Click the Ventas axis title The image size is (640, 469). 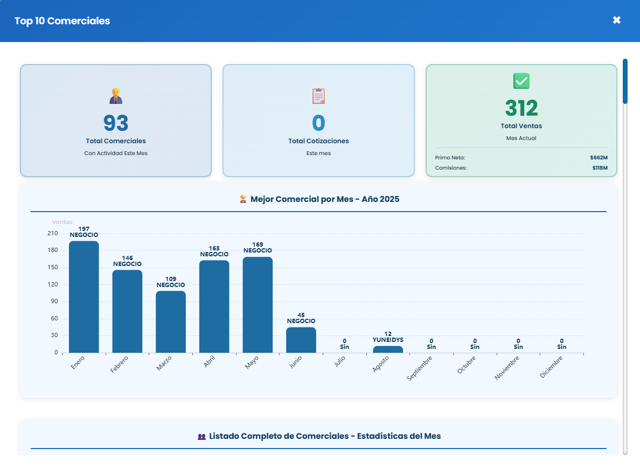tap(62, 222)
